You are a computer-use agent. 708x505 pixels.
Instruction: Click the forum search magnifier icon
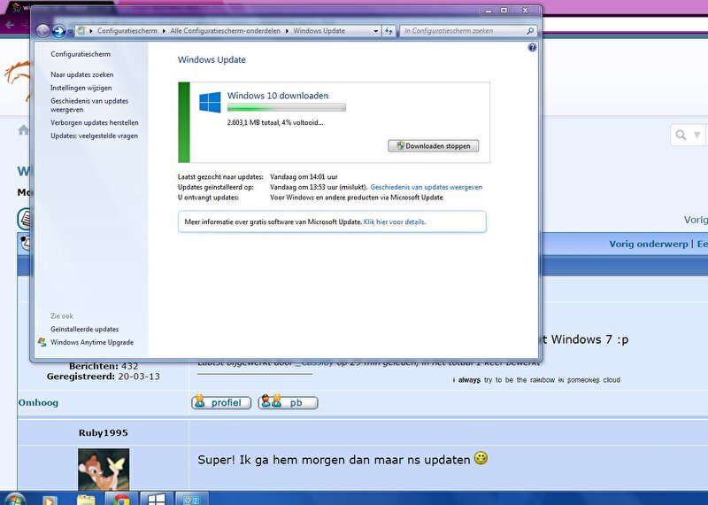tap(681, 135)
